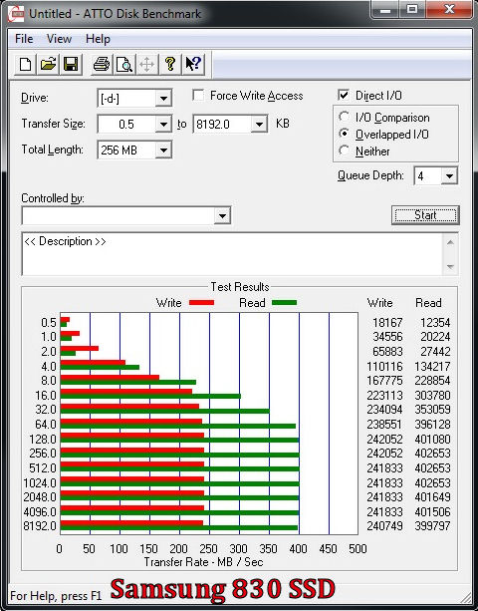The width and height of the screenshot is (478, 611).
Task: Open the Queue Depth dropdown
Action: click(x=449, y=176)
